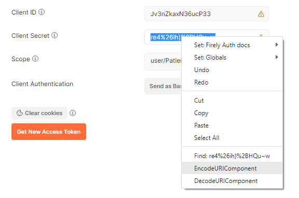Click the Scope input field
The height and width of the screenshot is (198, 299).
pos(163,62)
